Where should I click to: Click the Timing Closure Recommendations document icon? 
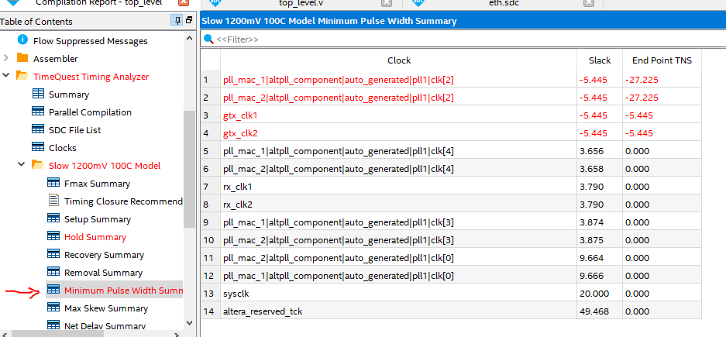53,201
